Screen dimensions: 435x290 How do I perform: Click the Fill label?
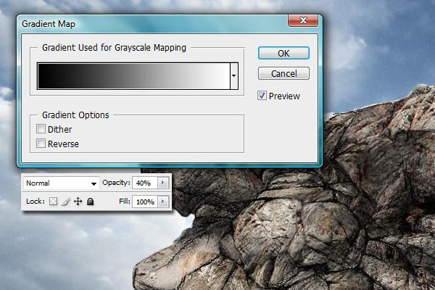125,202
